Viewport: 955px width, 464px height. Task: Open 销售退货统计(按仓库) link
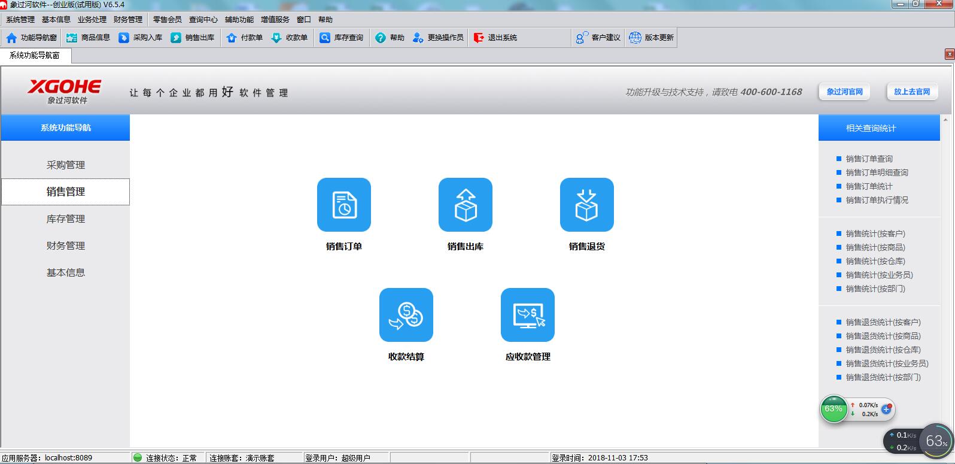[883, 350]
